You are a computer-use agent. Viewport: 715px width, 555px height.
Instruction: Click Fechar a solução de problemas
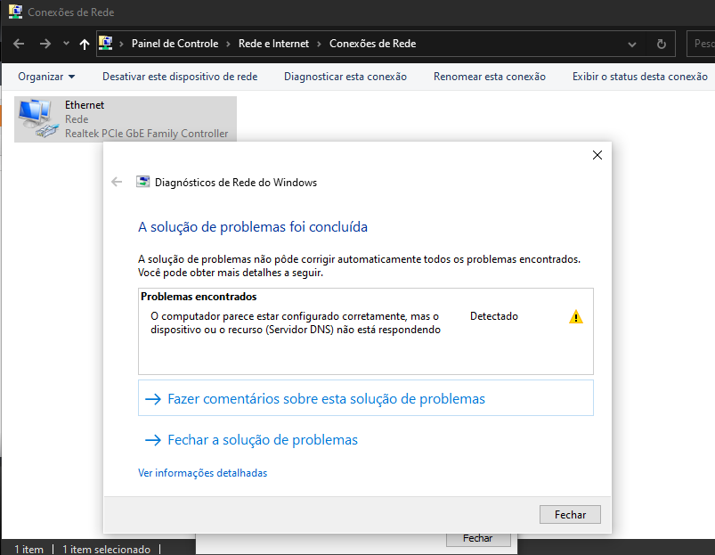263,440
